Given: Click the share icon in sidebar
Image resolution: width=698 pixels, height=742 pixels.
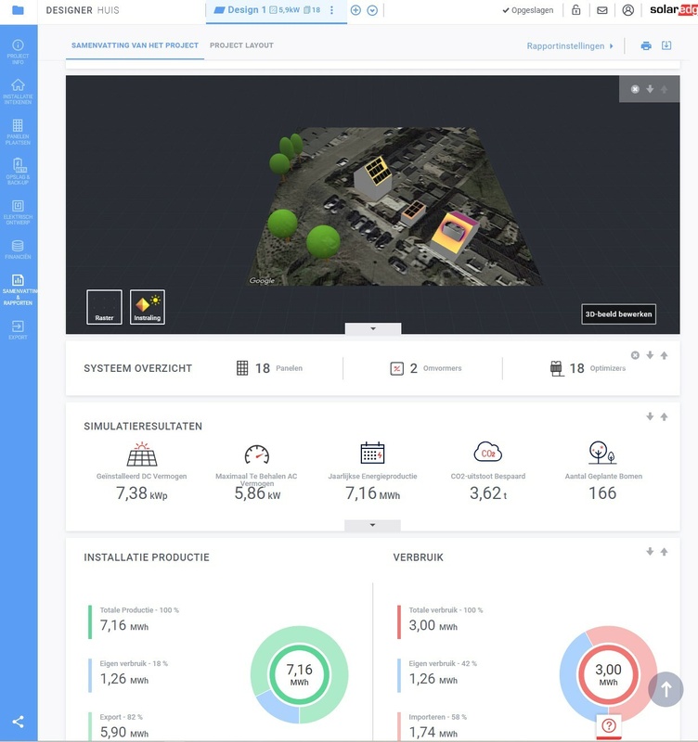Looking at the screenshot, I should [18, 722].
